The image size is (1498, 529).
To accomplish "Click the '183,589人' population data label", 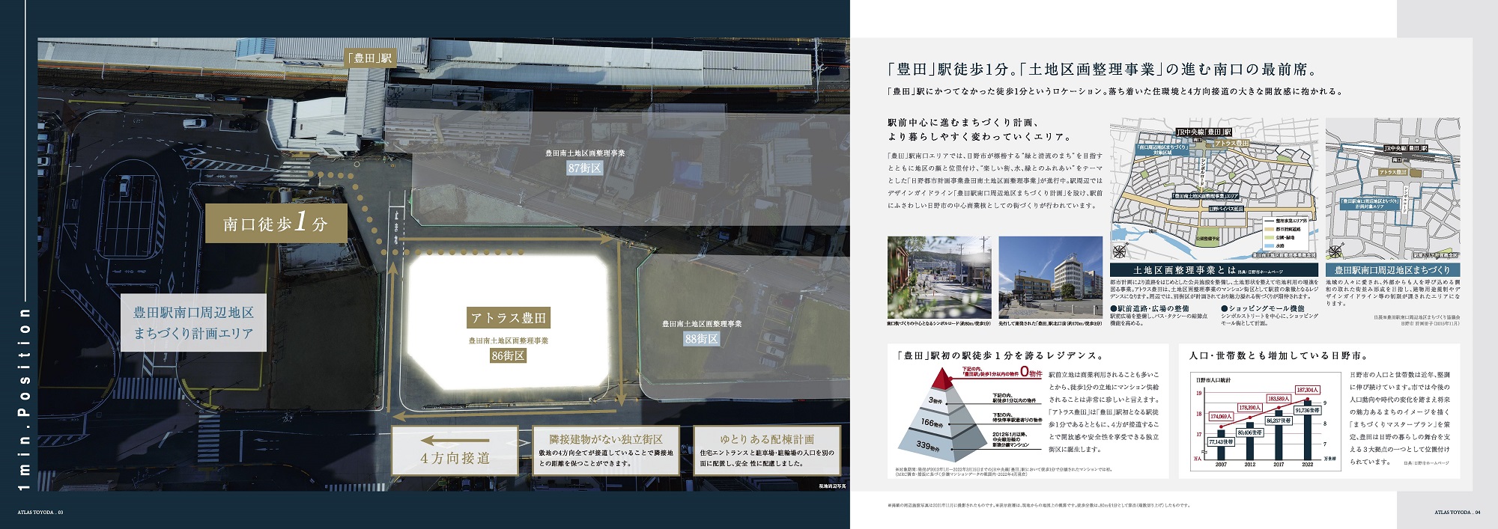I will [1278, 399].
